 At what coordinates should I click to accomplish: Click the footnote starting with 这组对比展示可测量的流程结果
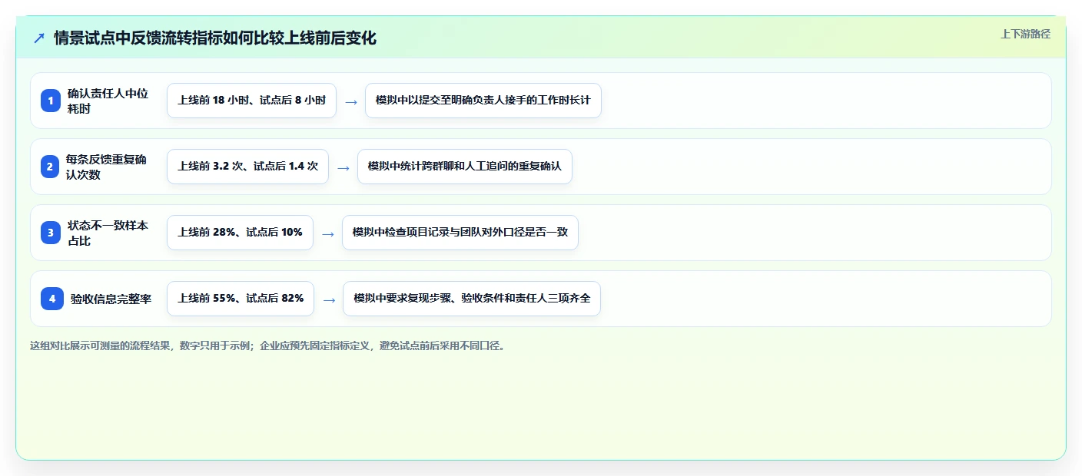click(x=267, y=346)
